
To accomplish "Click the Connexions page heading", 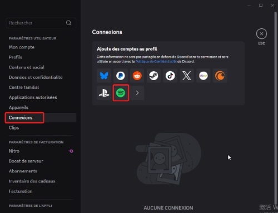I will (x=107, y=32).
